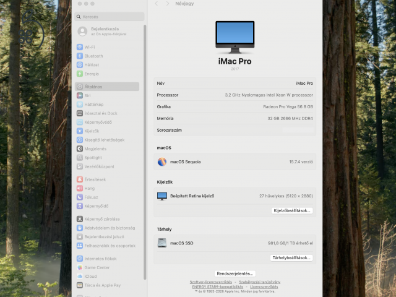Open Spotlight settings icon
Screen dimensions: 396x297
(x=80, y=157)
